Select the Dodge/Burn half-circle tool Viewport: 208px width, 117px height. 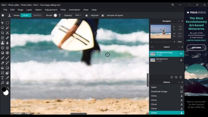2,53
